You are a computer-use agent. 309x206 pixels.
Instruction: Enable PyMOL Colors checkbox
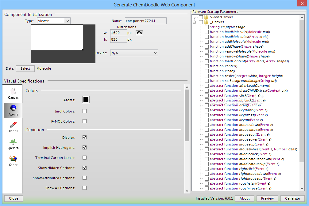[x=85, y=121]
